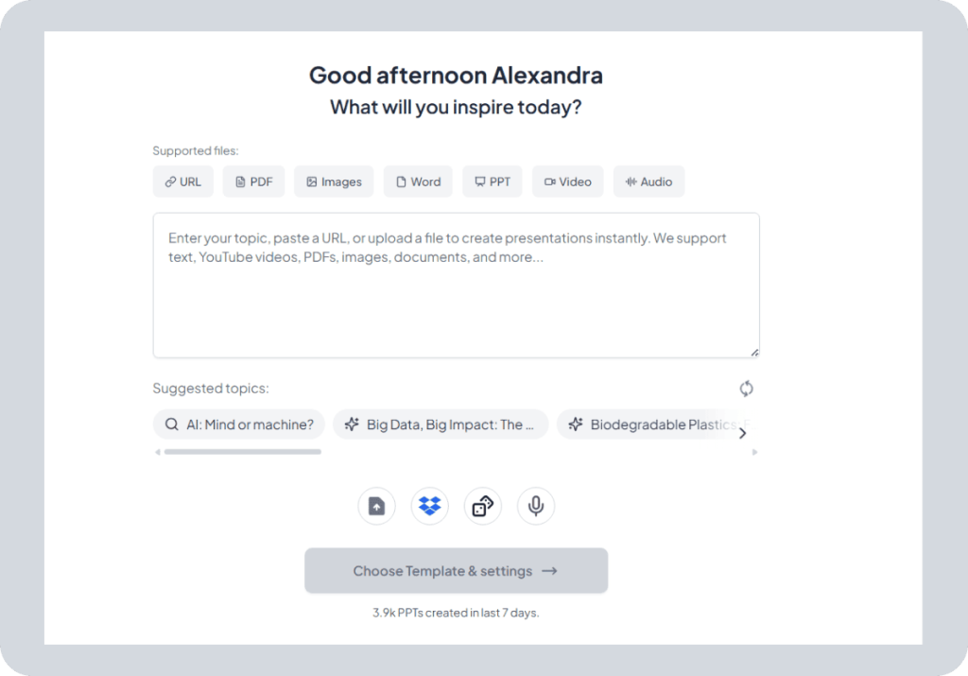
Task: Toggle the PDF supported file type
Action: pyautogui.click(x=253, y=182)
